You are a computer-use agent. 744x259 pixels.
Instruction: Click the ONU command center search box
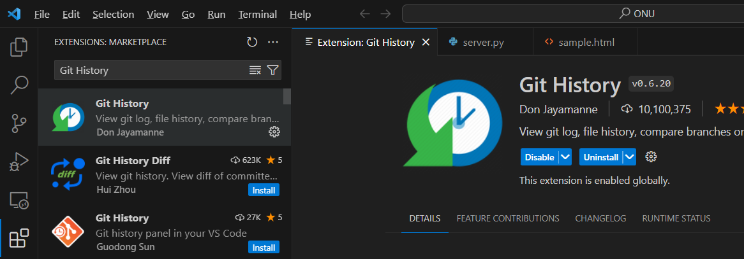click(x=573, y=14)
